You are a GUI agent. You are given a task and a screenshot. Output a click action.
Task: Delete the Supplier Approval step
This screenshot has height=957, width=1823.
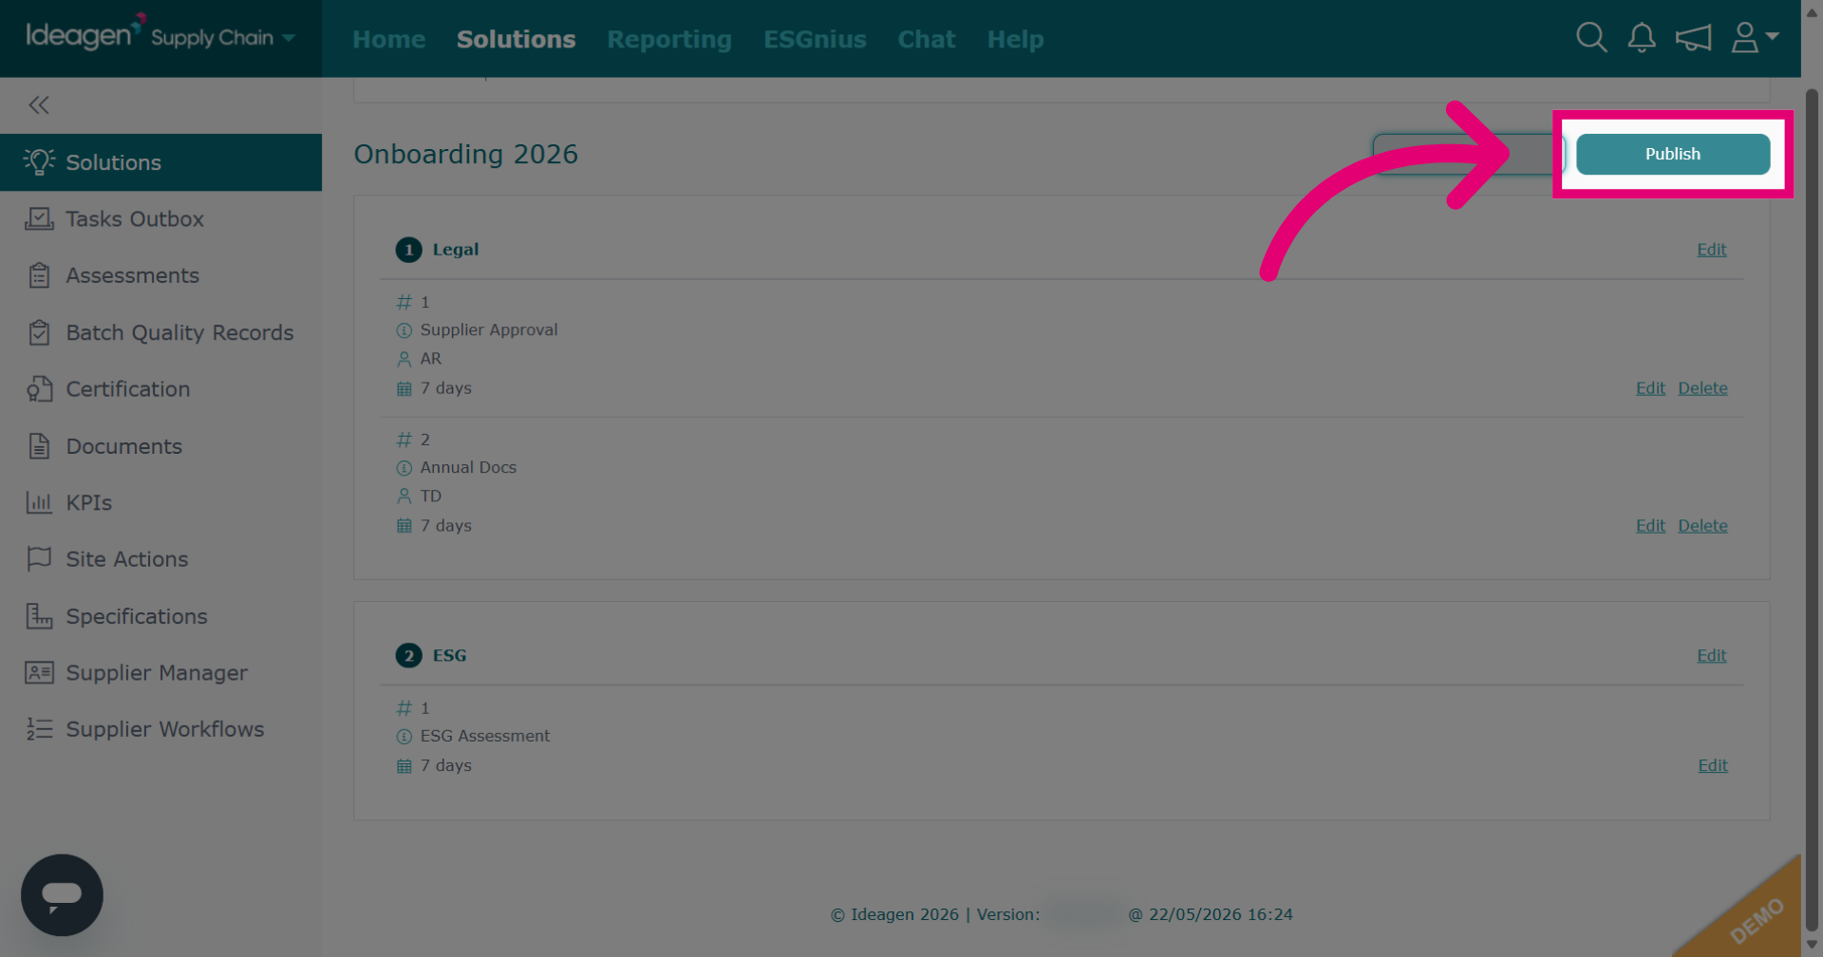coord(1702,388)
